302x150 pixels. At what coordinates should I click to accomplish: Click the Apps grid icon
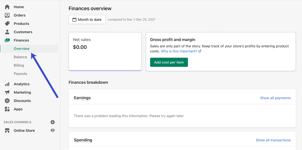[x=7, y=109]
